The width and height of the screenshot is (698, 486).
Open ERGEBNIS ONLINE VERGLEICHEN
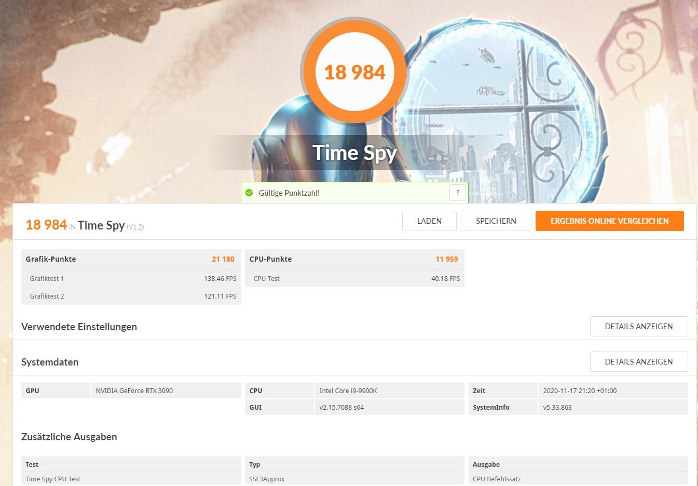pyautogui.click(x=609, y=221)
